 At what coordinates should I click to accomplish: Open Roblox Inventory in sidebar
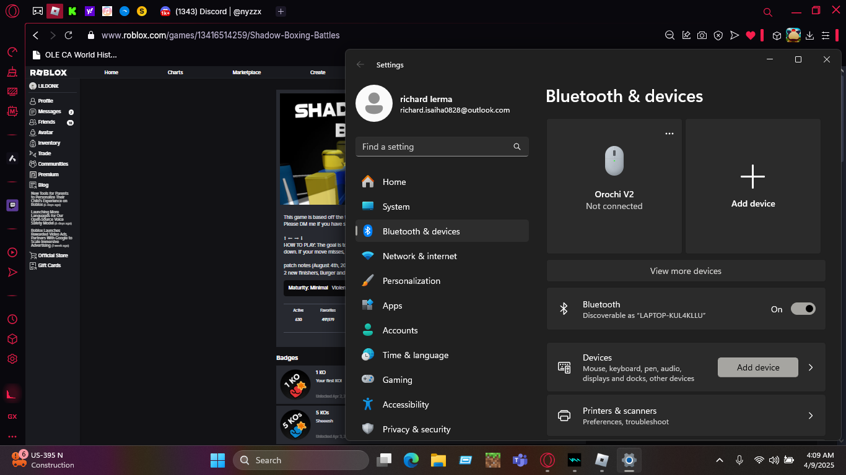49,143
